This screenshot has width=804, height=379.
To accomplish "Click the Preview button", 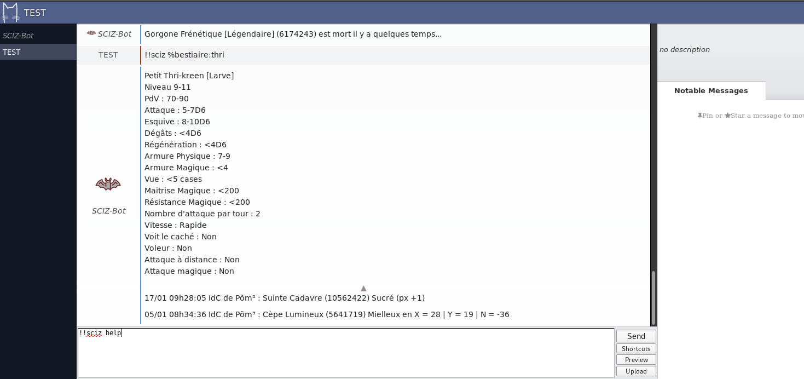I will pos(636,360).
